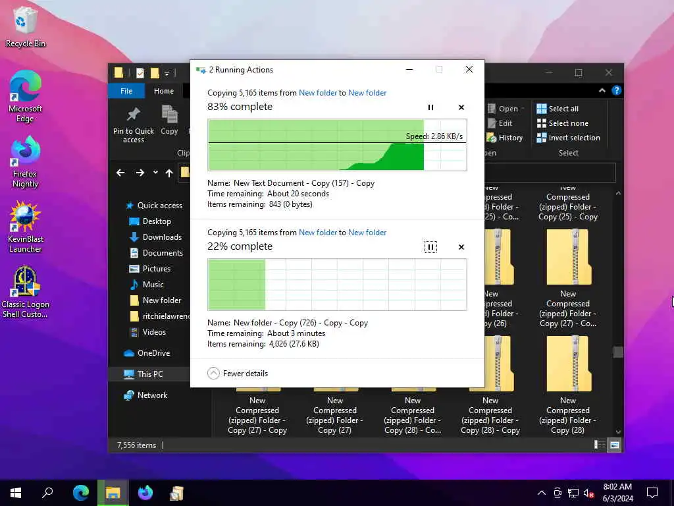Collapse the ribbon with the chevron
674x506 pixels.
click(602, 90)
